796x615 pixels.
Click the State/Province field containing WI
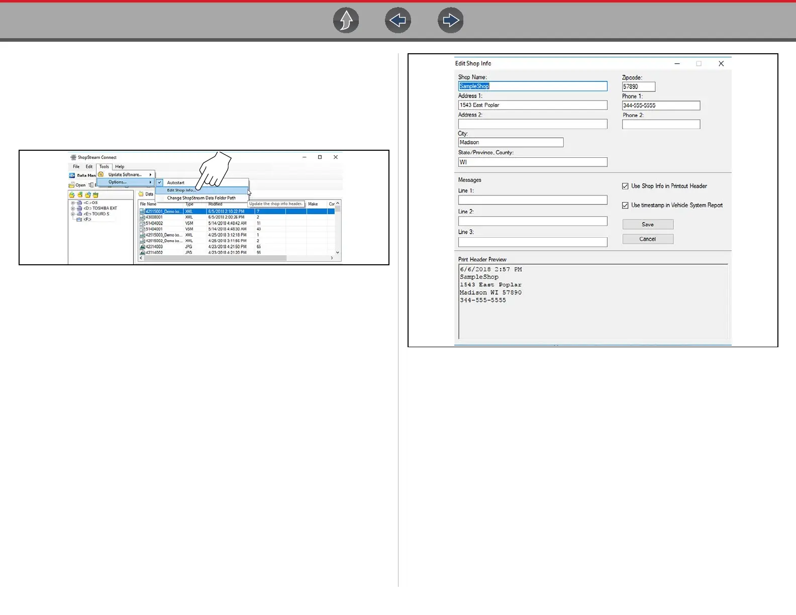[533, 162]
